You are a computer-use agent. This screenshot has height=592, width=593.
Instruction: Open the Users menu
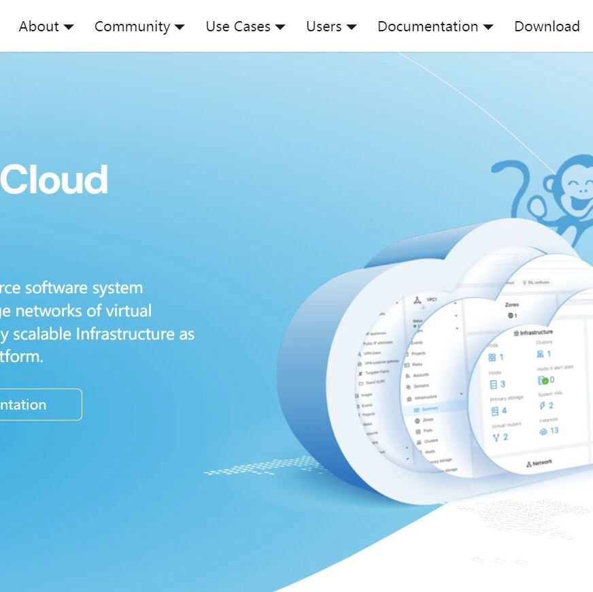click(x=331, y=27)
